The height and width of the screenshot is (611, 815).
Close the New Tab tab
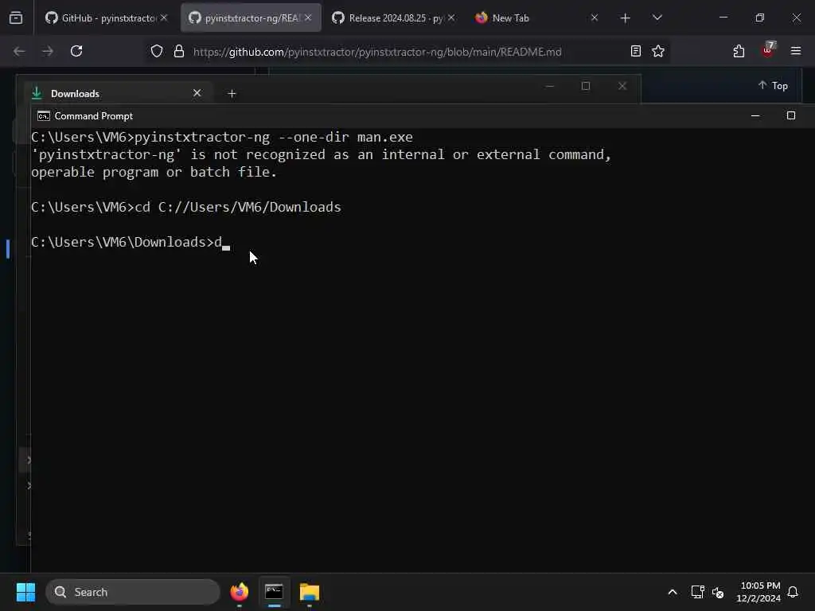click(595, 18)
